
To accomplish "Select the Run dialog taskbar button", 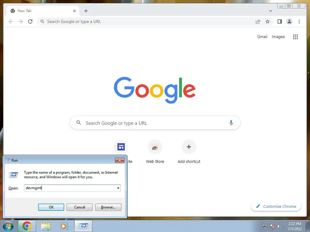I will (x=83, y=226).
